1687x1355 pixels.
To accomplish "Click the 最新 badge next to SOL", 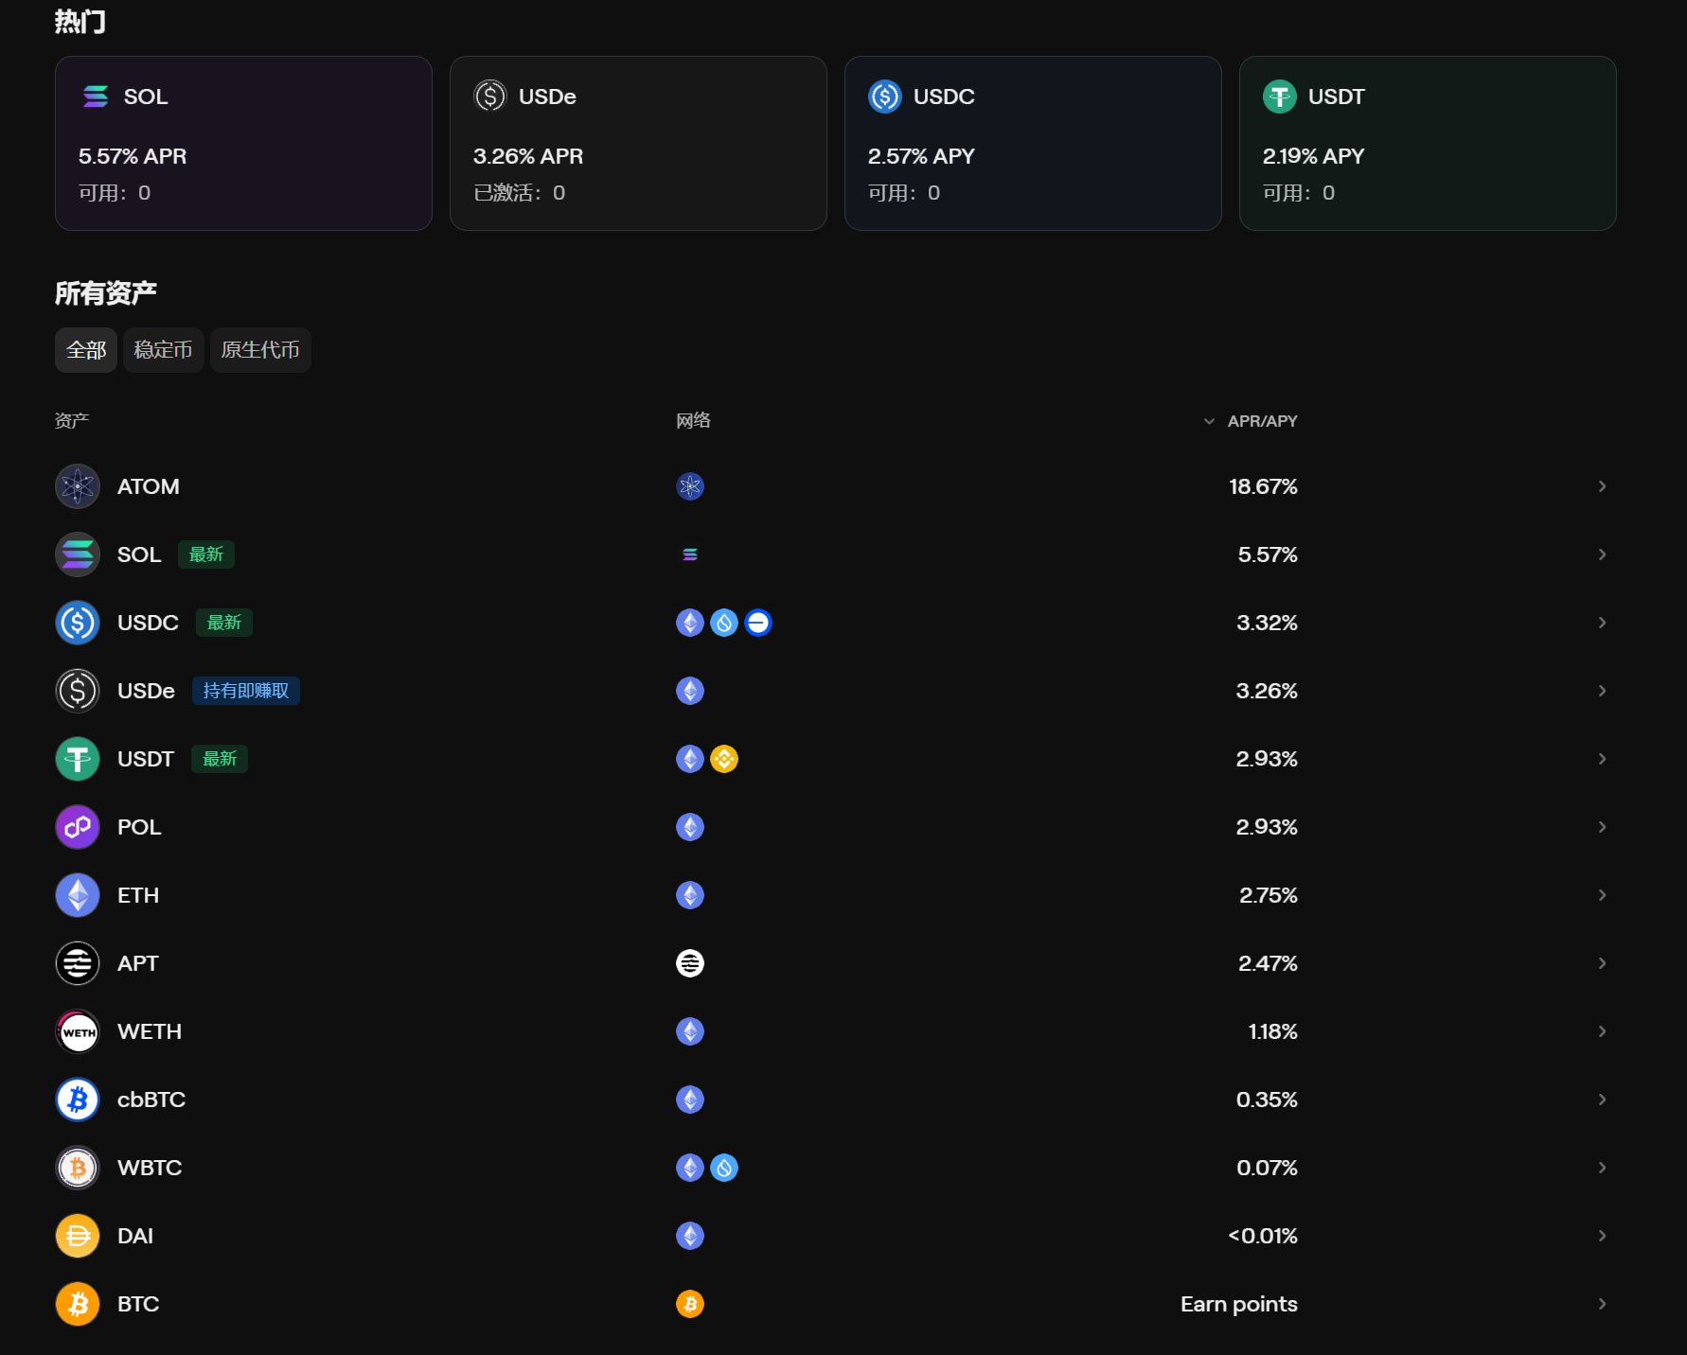I will tap(206, 554).
